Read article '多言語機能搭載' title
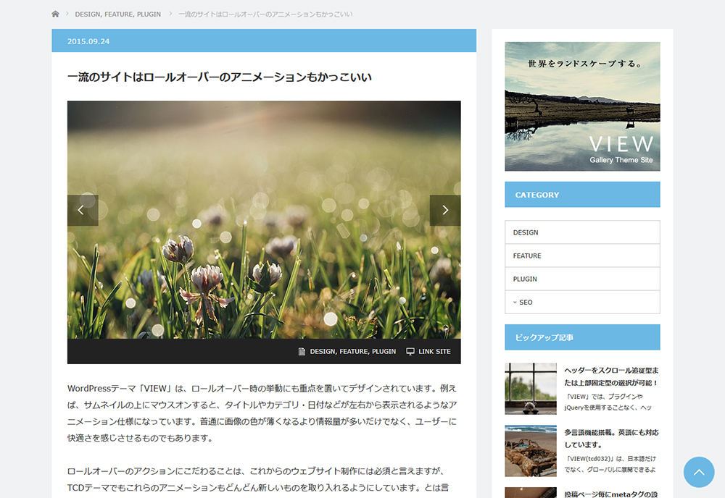The height and width of the screenshot is (498, 725). click(x=611, y=439)
